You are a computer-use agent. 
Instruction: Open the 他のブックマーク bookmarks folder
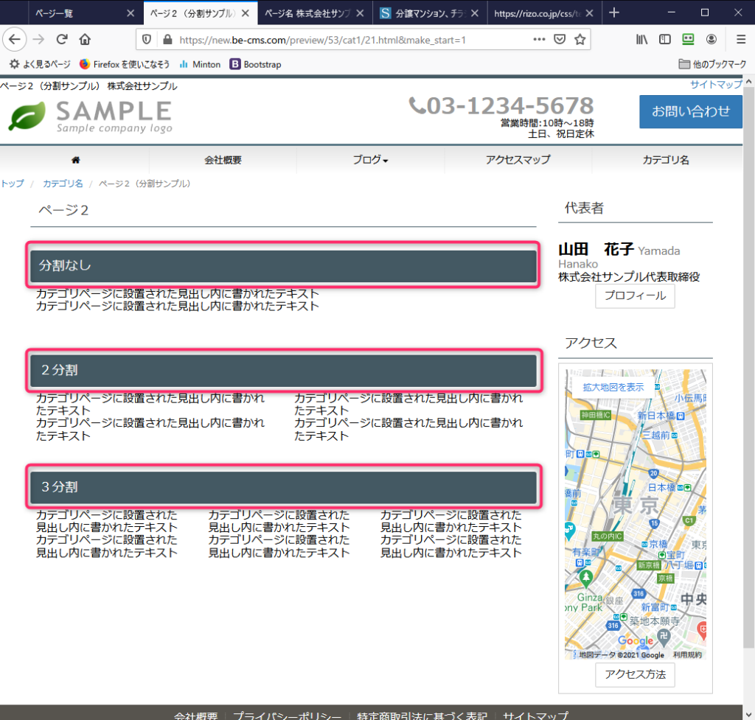713,64
